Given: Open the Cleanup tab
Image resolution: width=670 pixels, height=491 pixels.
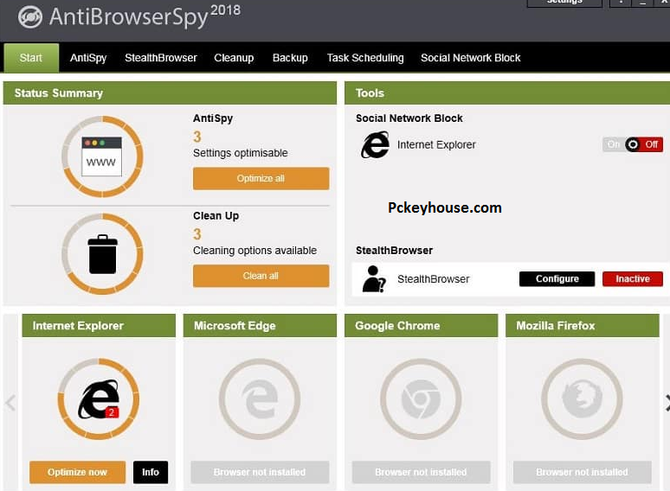Looking at the screenshot, I should coord(234,58).
